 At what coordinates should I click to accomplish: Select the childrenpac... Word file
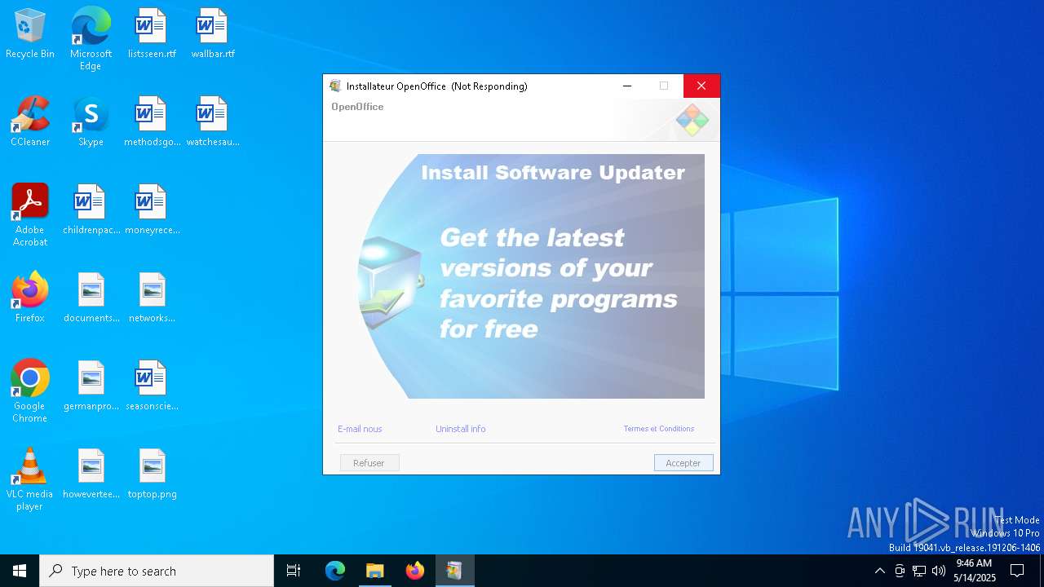(91, 210)
